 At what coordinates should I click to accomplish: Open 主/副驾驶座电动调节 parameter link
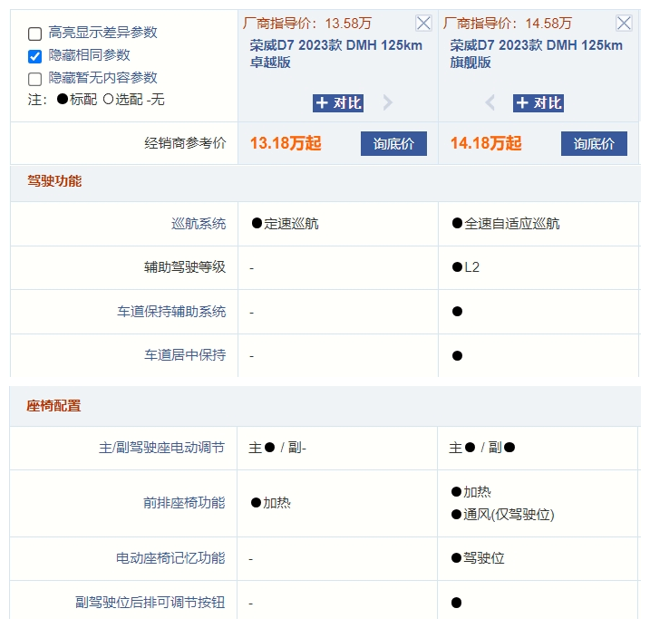pos(161,448)
